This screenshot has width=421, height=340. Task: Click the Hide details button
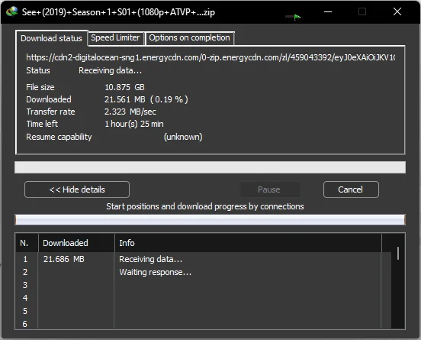coord(77,189)
